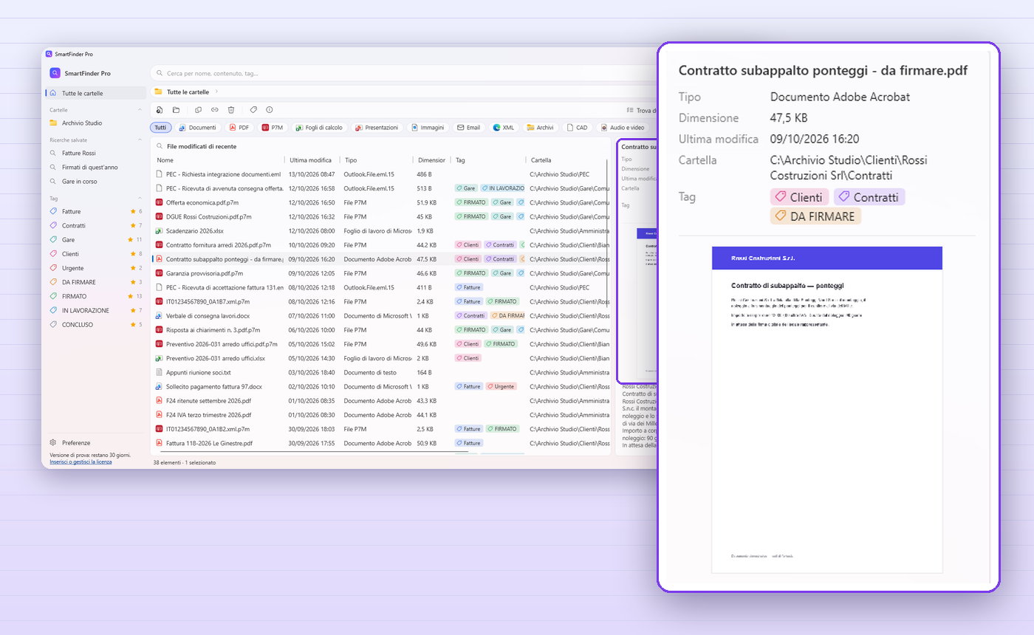This screenshot has height=635, width=1034.
Task: Click the Excel icon of Scadenzario 2026.xlsx
Action: [x=159, y=230]
